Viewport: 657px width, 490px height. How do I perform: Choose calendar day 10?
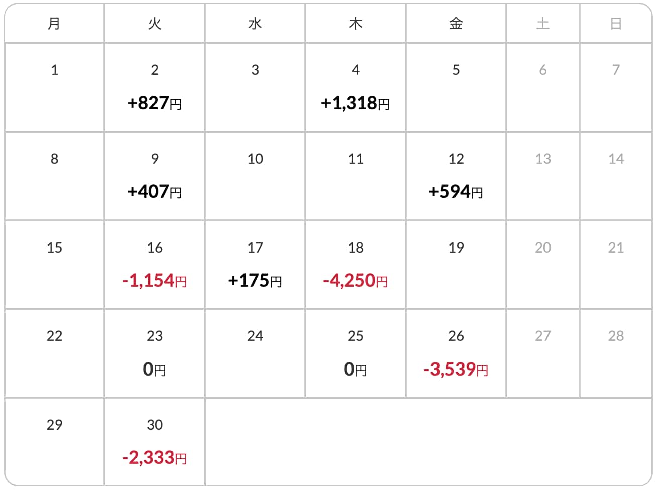pos(255,159)
